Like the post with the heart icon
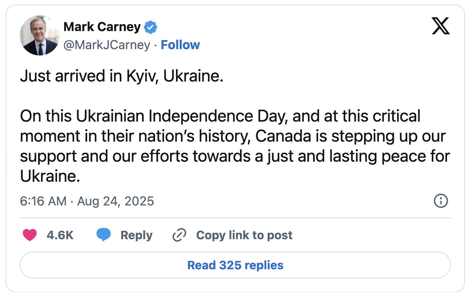The image size is (471, 300). point(30,235)
